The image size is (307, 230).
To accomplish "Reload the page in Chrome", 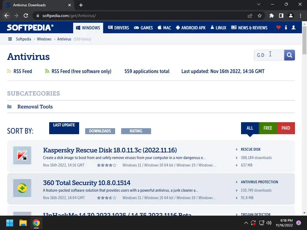I will click(26, 16).
